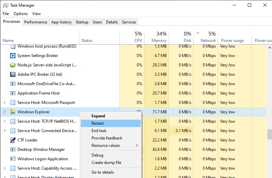Select Desktop Window Manager process name
The width and height of the screenshot is (272, 178).
[41, 150]
